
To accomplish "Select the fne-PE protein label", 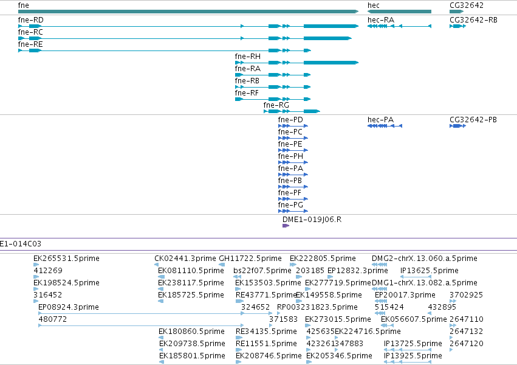I will click(290, 144).
